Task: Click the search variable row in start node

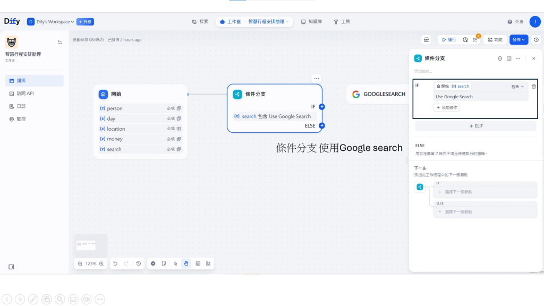Action: [x=140, y=149]
